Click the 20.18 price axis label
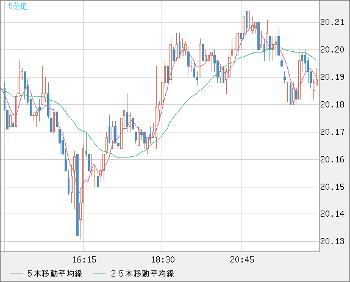 332,105
